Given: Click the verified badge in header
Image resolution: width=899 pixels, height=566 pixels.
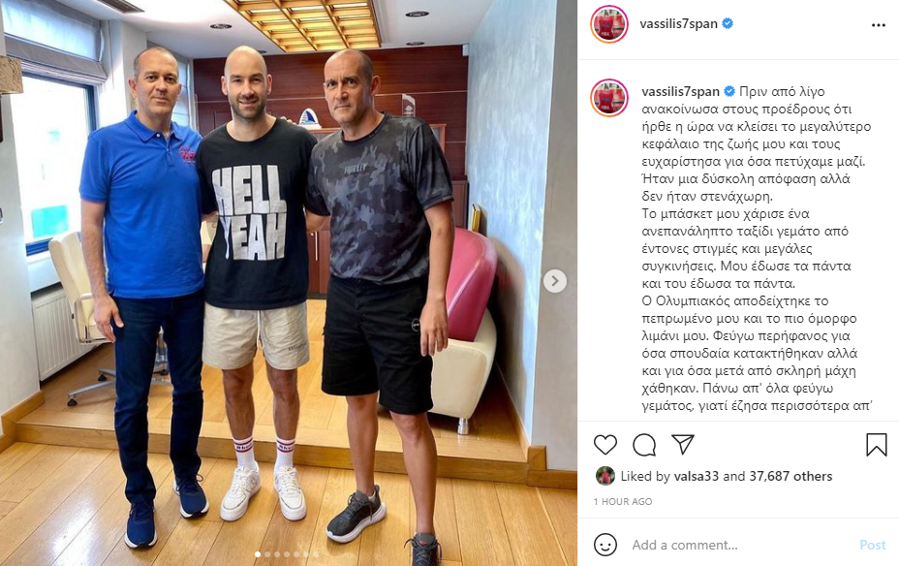Looking at the screenshot, I should pyautogui.click(x=728, y=23).
